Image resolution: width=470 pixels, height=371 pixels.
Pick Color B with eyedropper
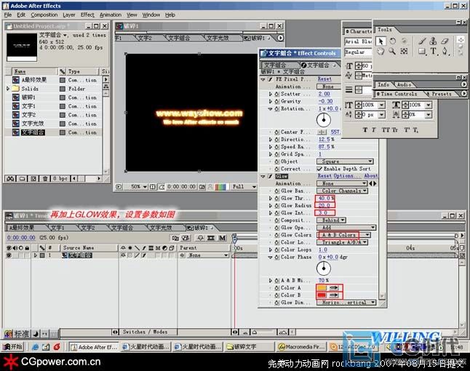pyautogui.click(x=334, y=295)
